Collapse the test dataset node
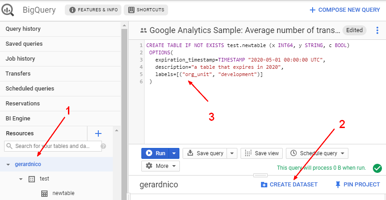Viewport: 386px width, 200px height. 20,179
